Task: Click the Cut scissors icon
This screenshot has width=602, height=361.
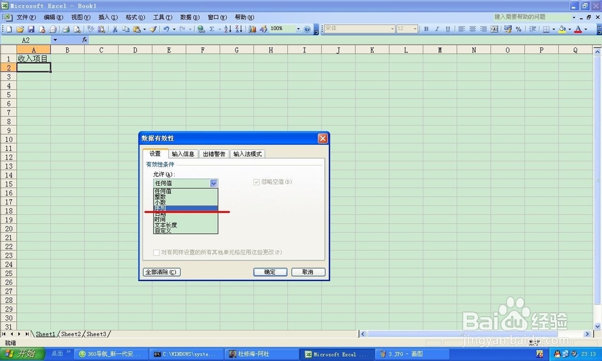Action: [115, 29]
